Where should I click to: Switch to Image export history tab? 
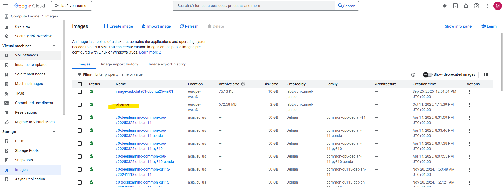click(x=167, y=64)
